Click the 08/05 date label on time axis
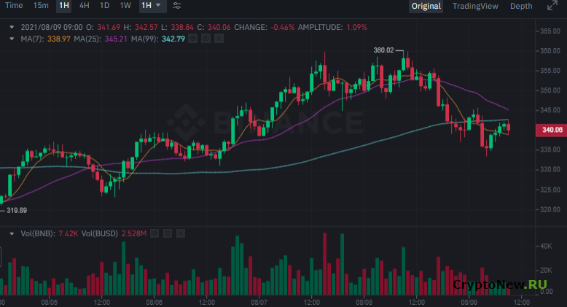567x307 pixels. (49, 302)
